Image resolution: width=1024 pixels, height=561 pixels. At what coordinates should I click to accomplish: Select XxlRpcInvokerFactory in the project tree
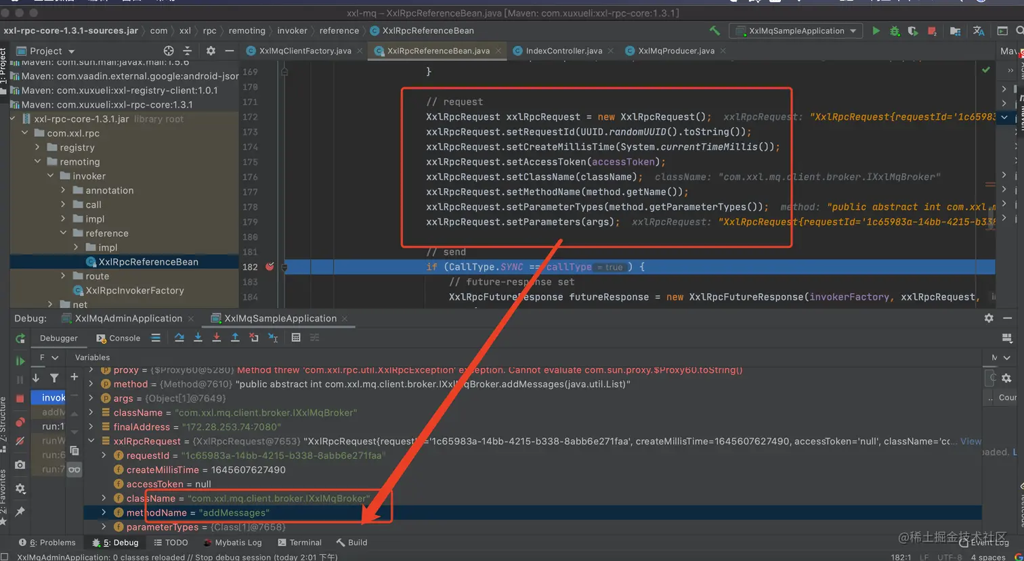(134, 290)
